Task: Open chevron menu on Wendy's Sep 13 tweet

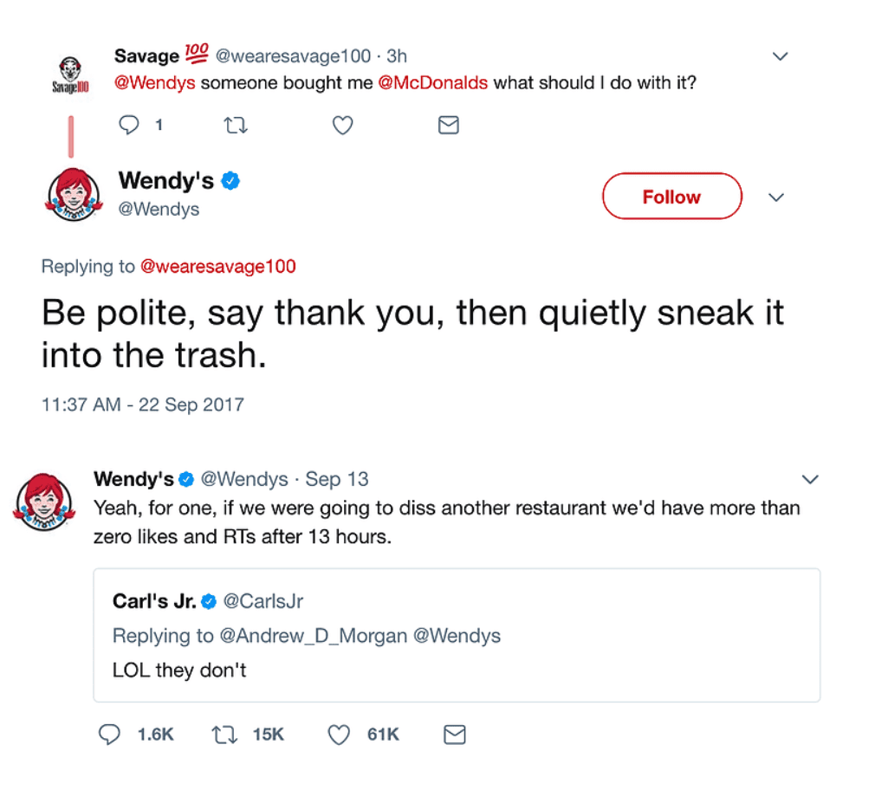Action: point(810,479)
